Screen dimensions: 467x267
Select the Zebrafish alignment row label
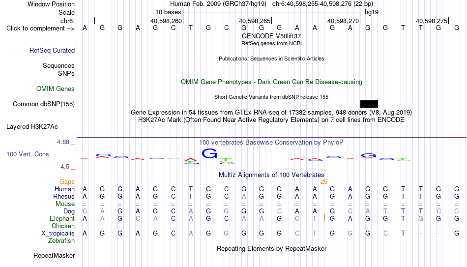pyautogui.click(x=61, y=241)
